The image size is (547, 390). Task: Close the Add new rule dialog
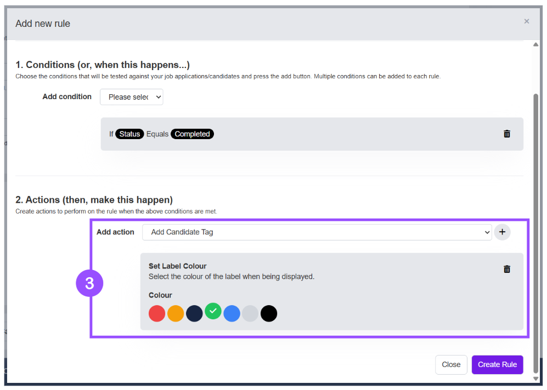pyautogui.click(x=526, y=21)
